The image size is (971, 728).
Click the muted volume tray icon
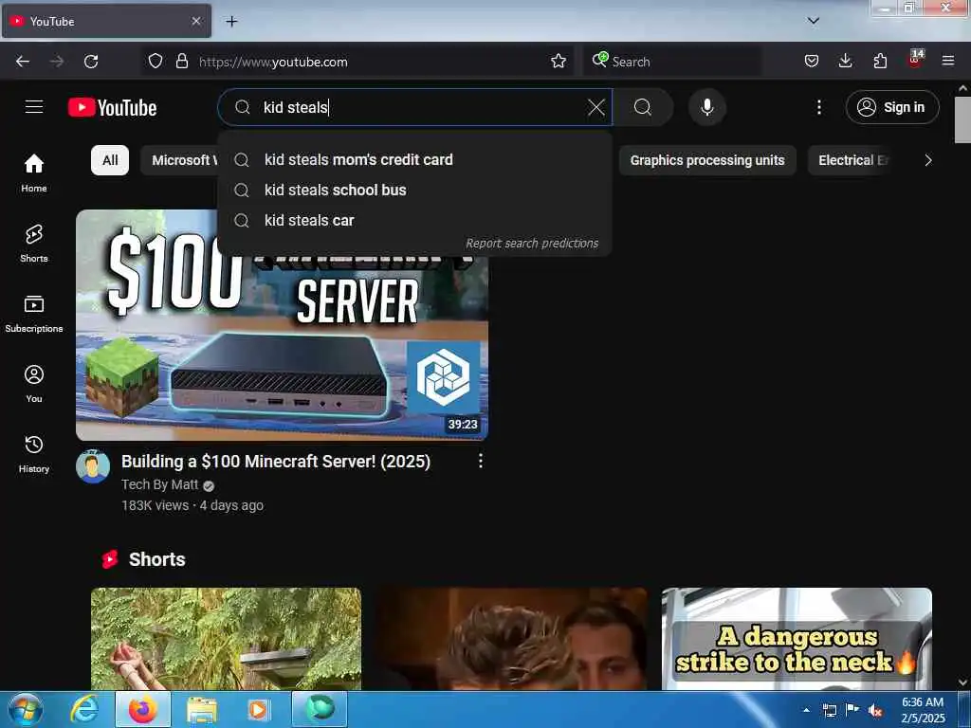pyautogui.click(x=875, y=711)
